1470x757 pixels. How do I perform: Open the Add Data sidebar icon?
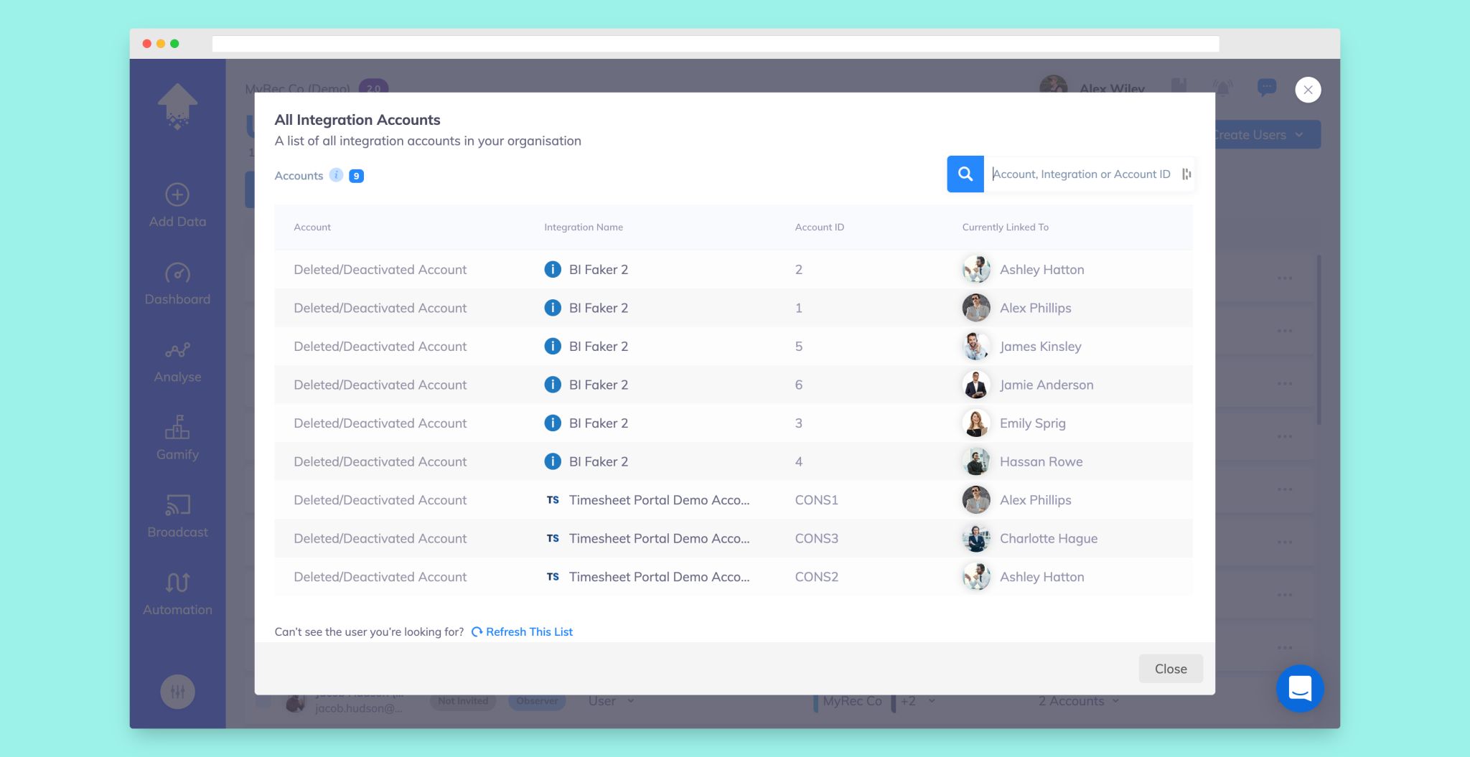tap(177, 195)
